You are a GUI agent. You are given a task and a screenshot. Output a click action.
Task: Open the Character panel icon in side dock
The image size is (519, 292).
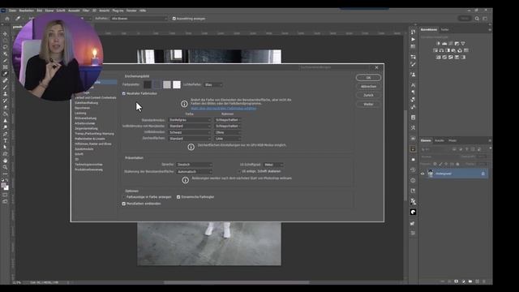pos(413,85)
